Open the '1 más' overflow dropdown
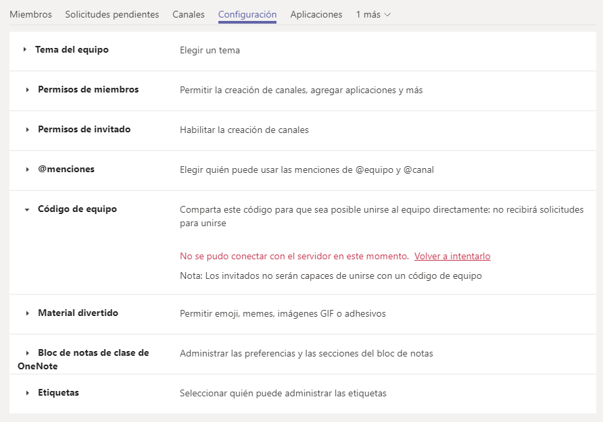603x422 pixels. point(373,15)
